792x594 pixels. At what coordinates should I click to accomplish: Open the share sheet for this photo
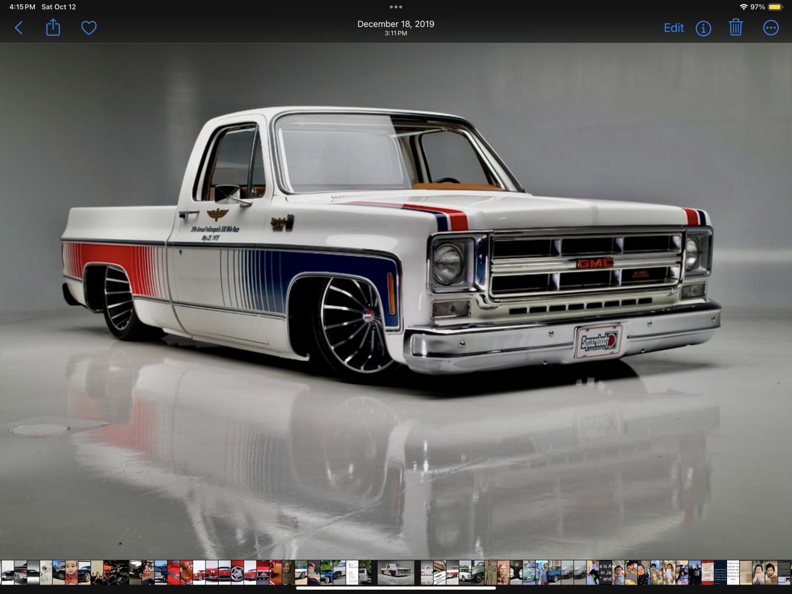tap(53, 27)
